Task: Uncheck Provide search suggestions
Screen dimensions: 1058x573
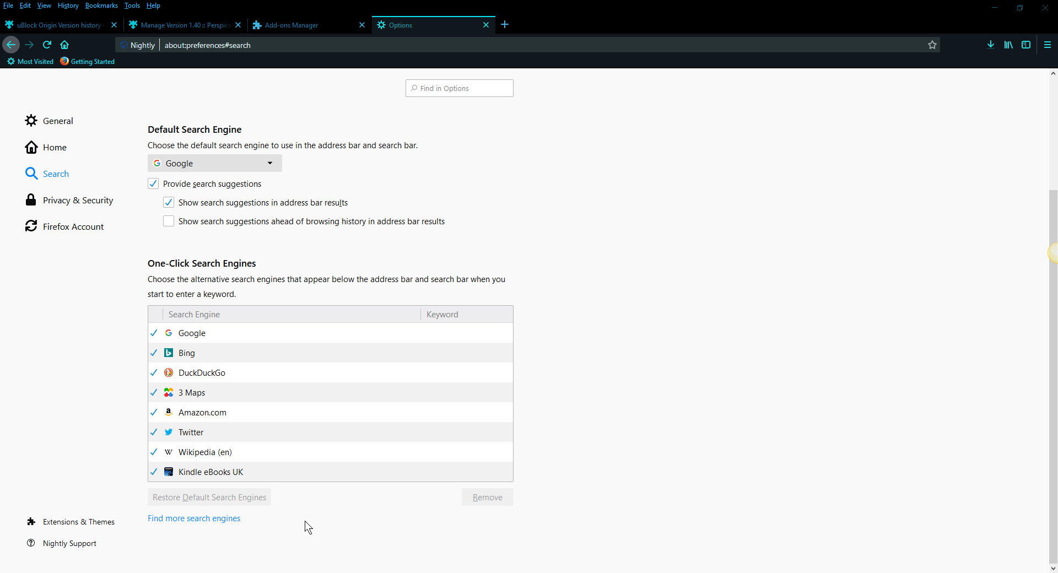Action: (x=153, y=183)
